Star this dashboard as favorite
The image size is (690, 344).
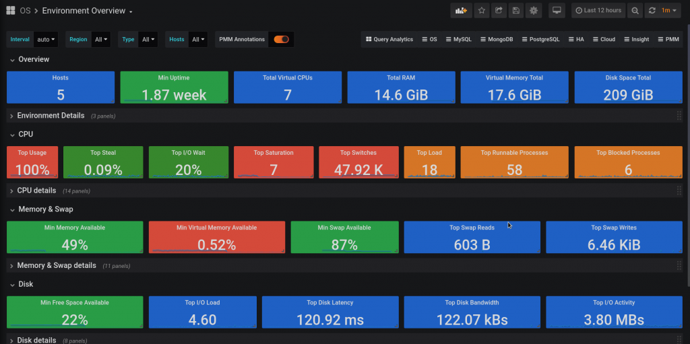click(x=482, y=11)
